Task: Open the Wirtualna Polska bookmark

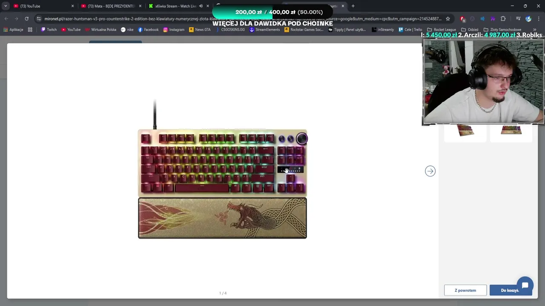Action: (x=100, y=30)
